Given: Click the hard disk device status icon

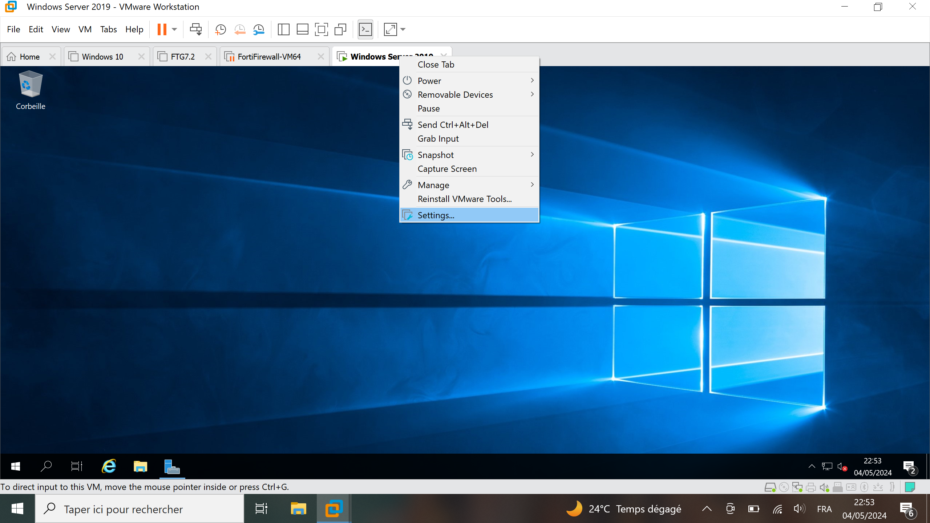Looking at the screenshot, I should [770, 487].
